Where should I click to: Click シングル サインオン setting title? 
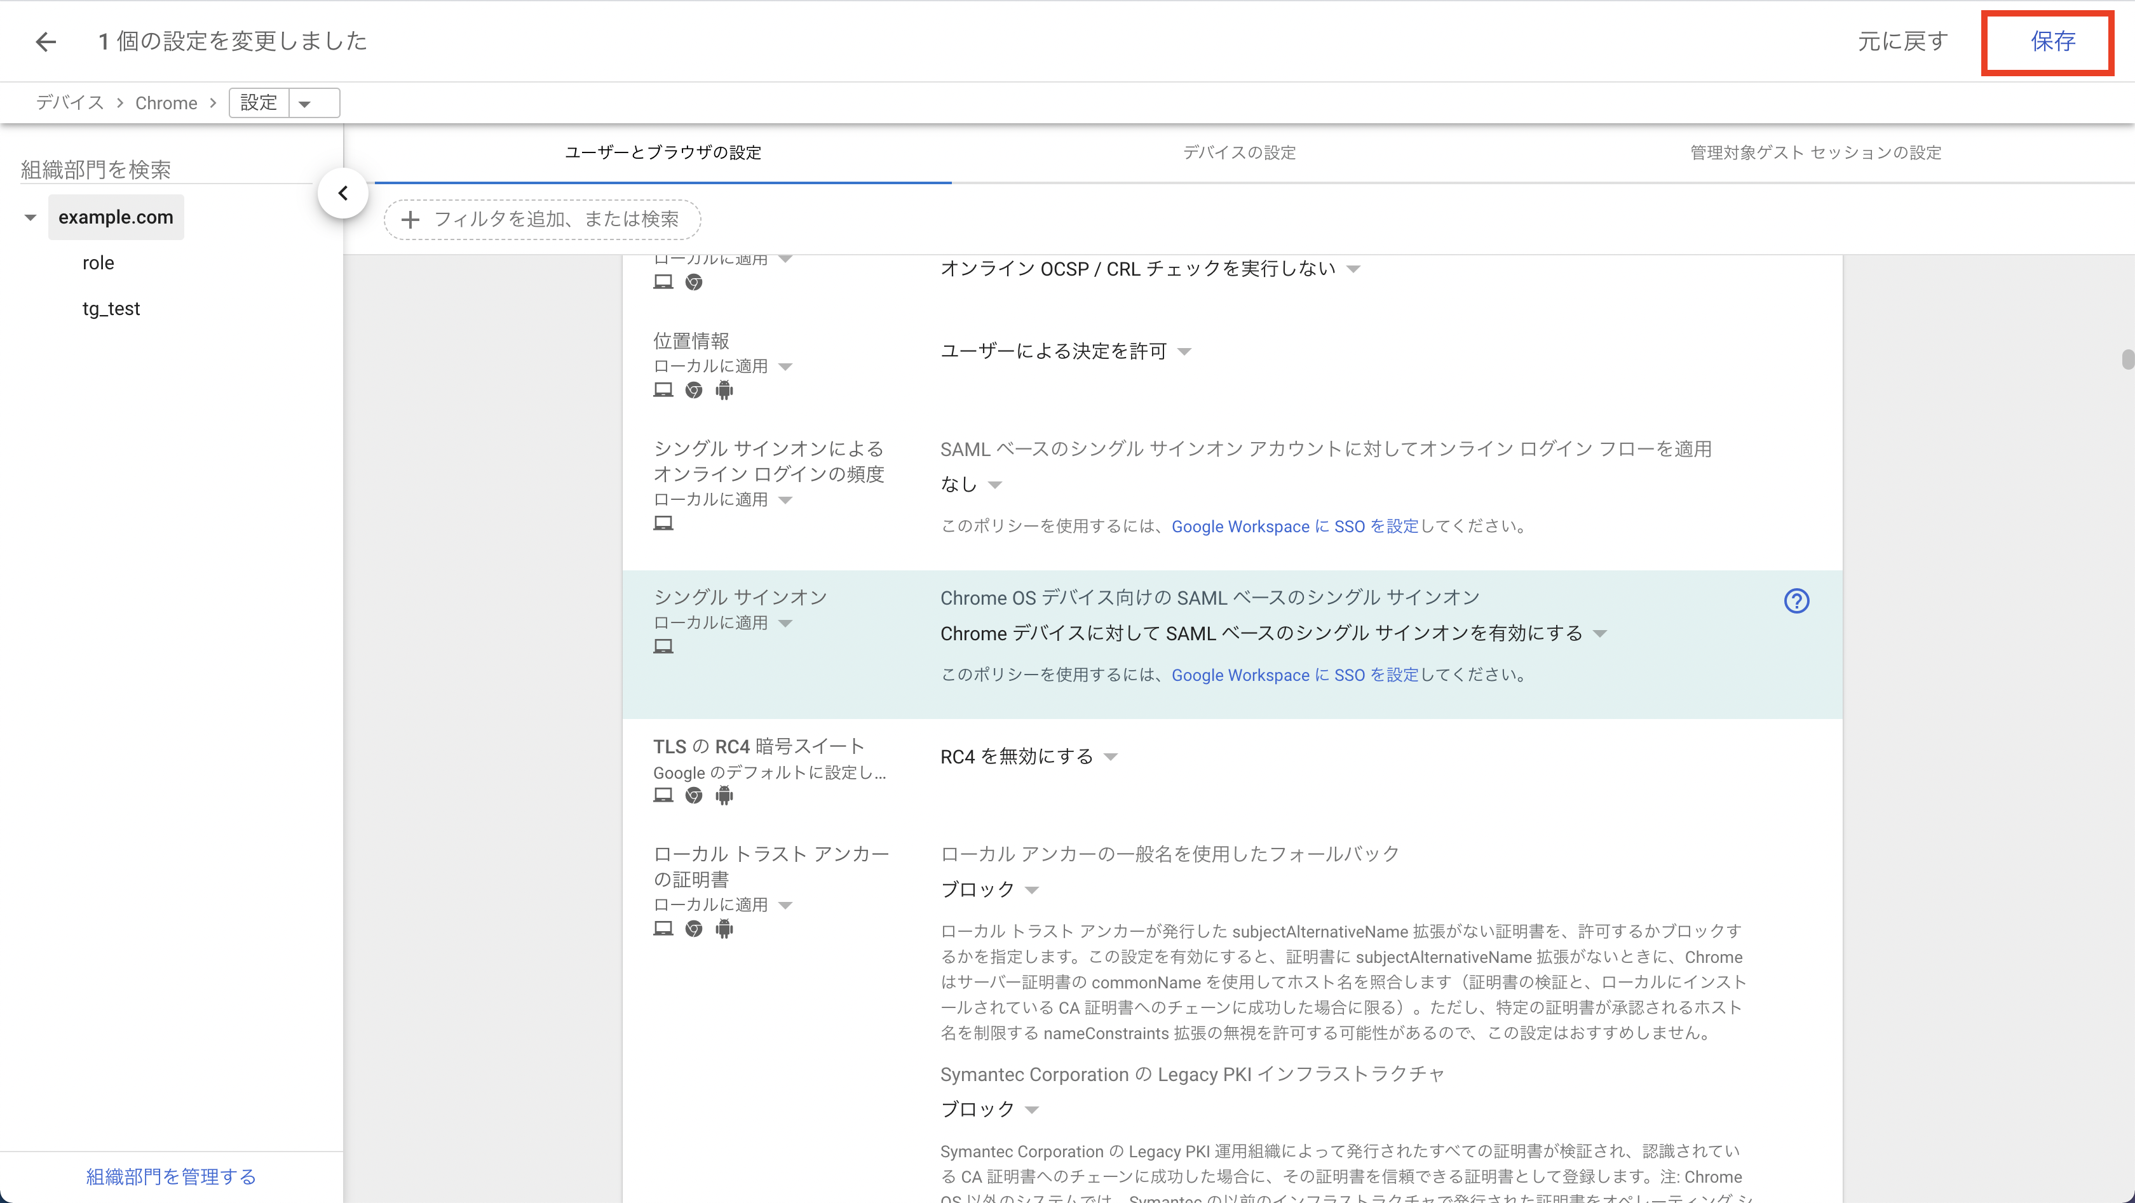click(740, 597)
